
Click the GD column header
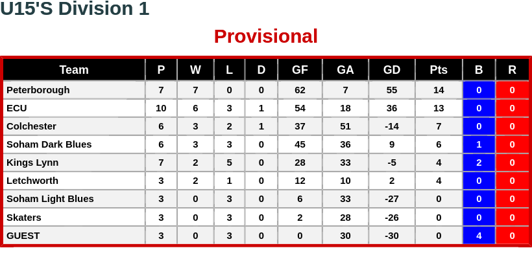click(x=392, y=70)
